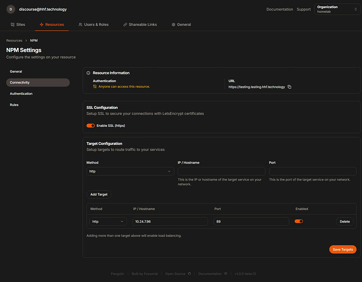This screenshot has height=282, width=362.
Task: Switch to the General top tab
Action: coord(181,24)
